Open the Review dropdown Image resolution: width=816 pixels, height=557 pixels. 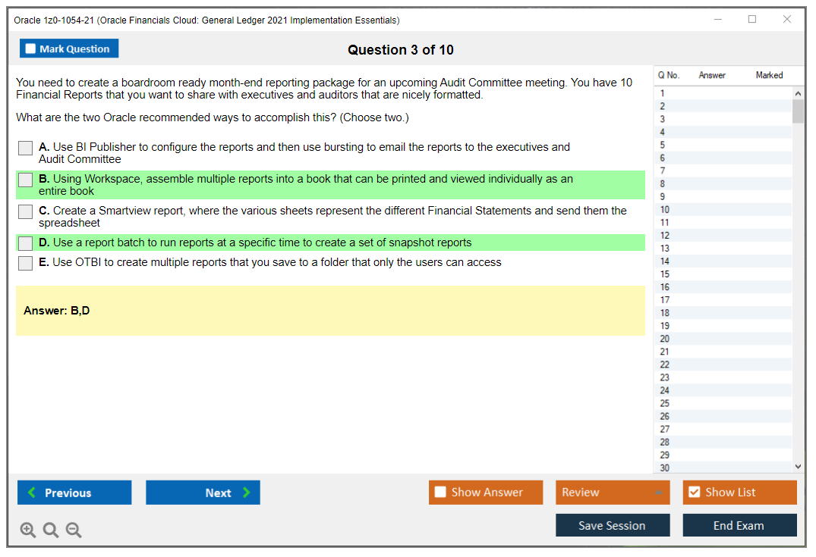(x=612, y=493)
